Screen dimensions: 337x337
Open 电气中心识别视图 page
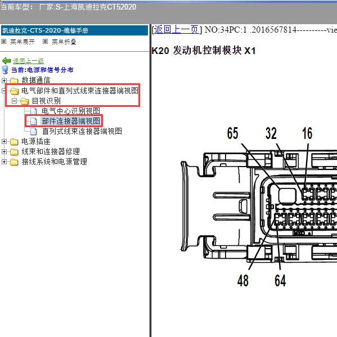tap(71, 111)
